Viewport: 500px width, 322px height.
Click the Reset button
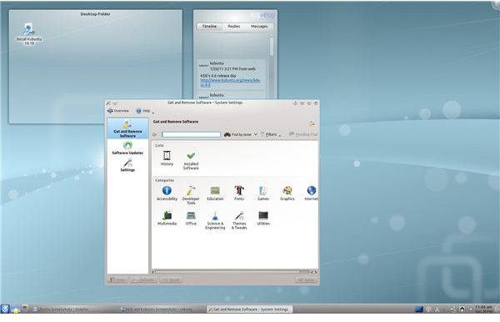(x=171, y=280)
